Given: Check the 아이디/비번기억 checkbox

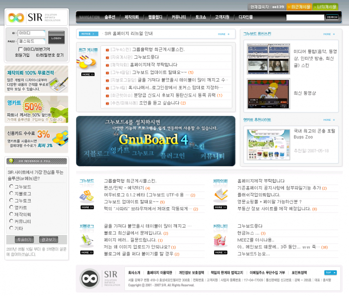Looking at the screenshot, I should [x=20, y=49].
